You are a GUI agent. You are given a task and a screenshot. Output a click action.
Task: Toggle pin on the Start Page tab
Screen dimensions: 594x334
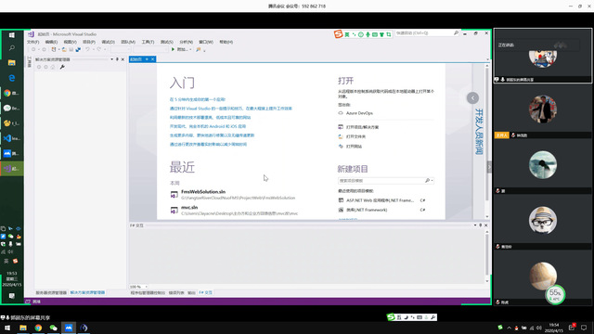click(x=147, y=59)
